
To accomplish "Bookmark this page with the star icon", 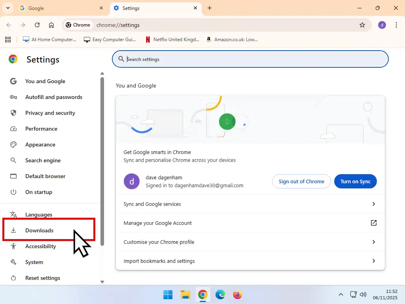I will tap(362, 25).
